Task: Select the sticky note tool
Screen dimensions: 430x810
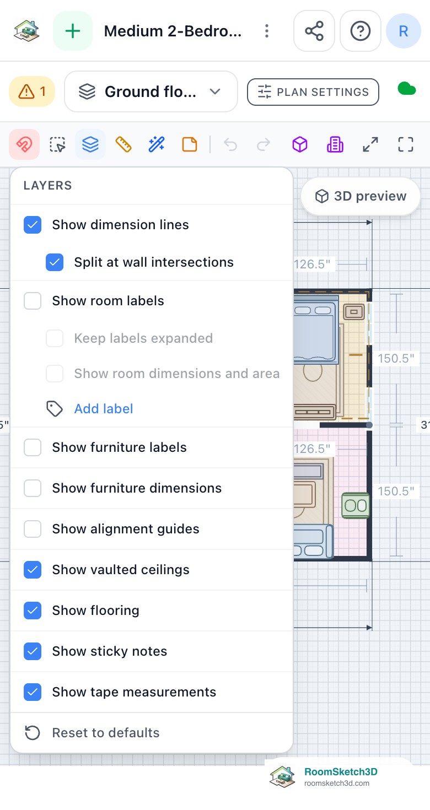Action: [190, 144]
